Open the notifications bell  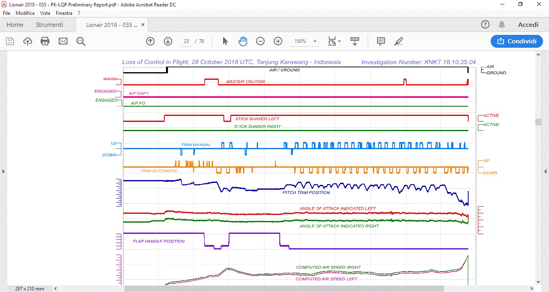(502, 24)
